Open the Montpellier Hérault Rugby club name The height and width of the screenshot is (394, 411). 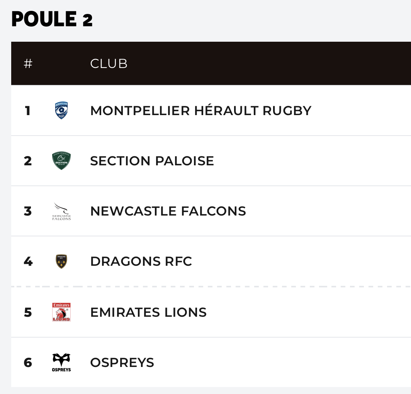[x=200, y=111]
